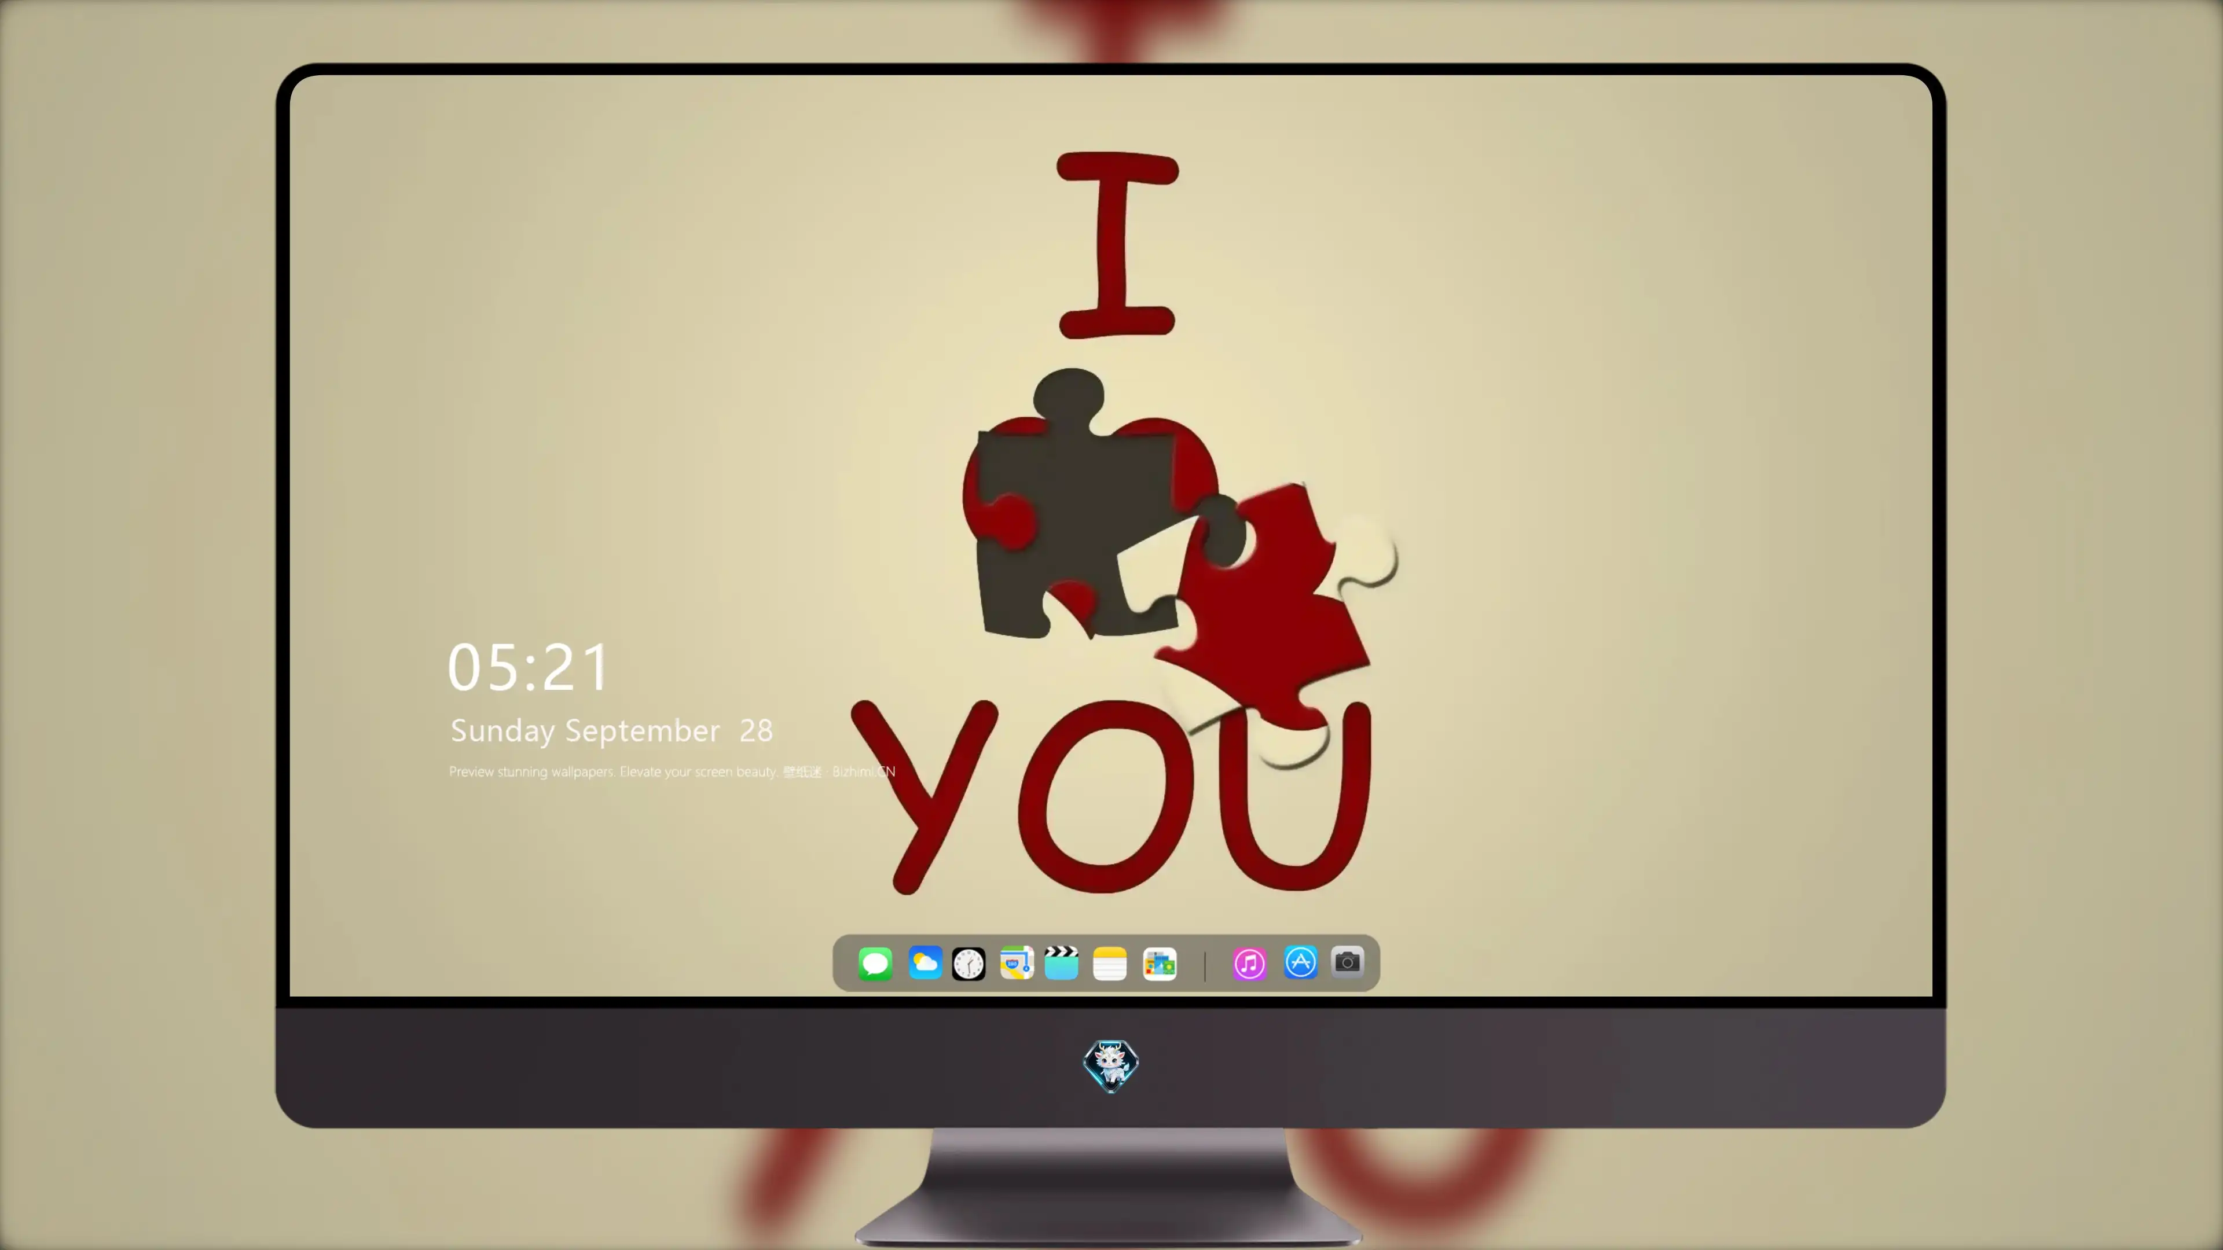Open the Maps app in the dock
Viewport: 2223px width, 1250px height.
tap(1017, 963)
